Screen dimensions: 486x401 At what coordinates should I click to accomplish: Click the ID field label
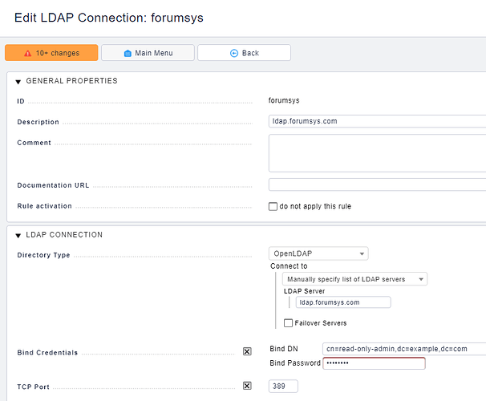click(21, 101)
